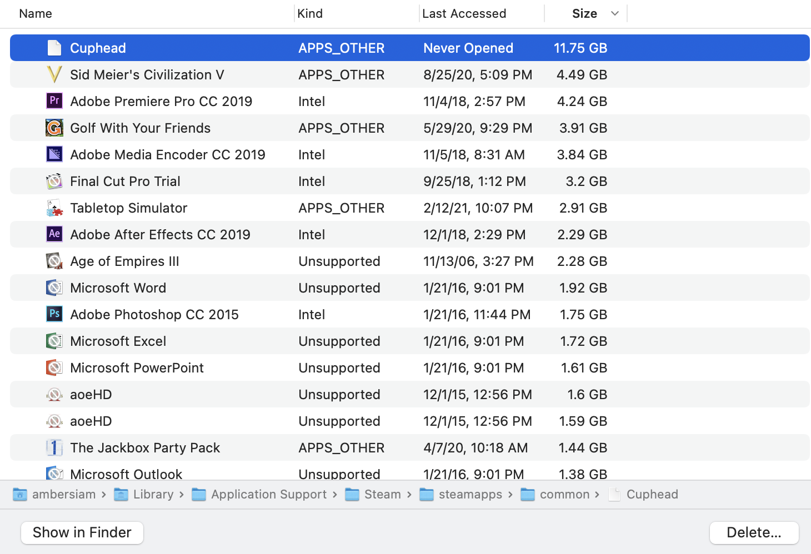Sort by the Kind column header
Image resolution: width=811 pixels, height=554 pixels.
(x=310, y=13)
